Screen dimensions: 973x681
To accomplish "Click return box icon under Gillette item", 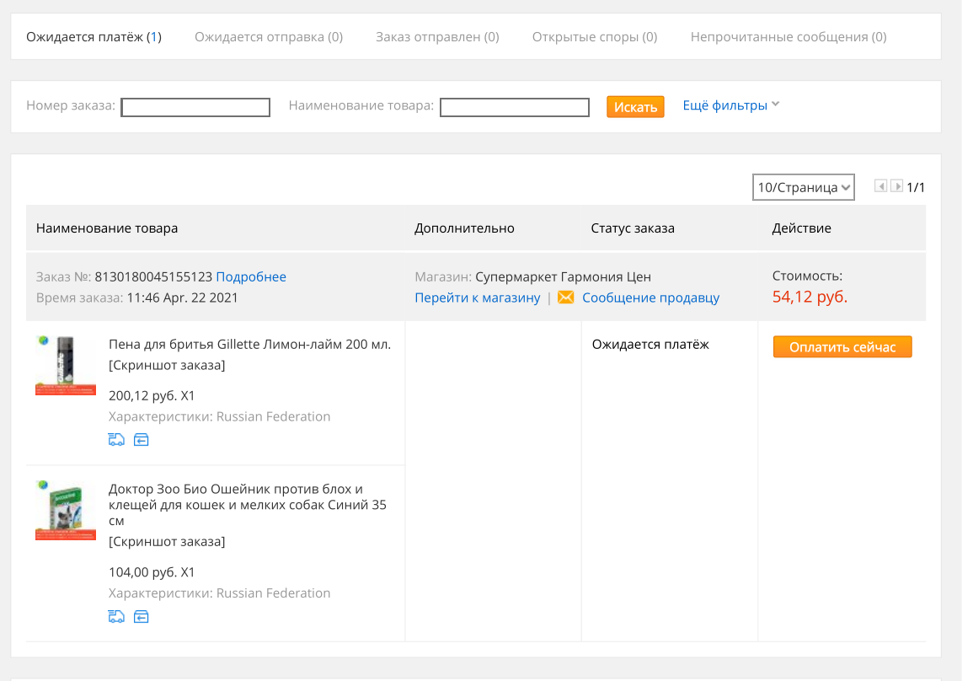I will coord(142,439).
